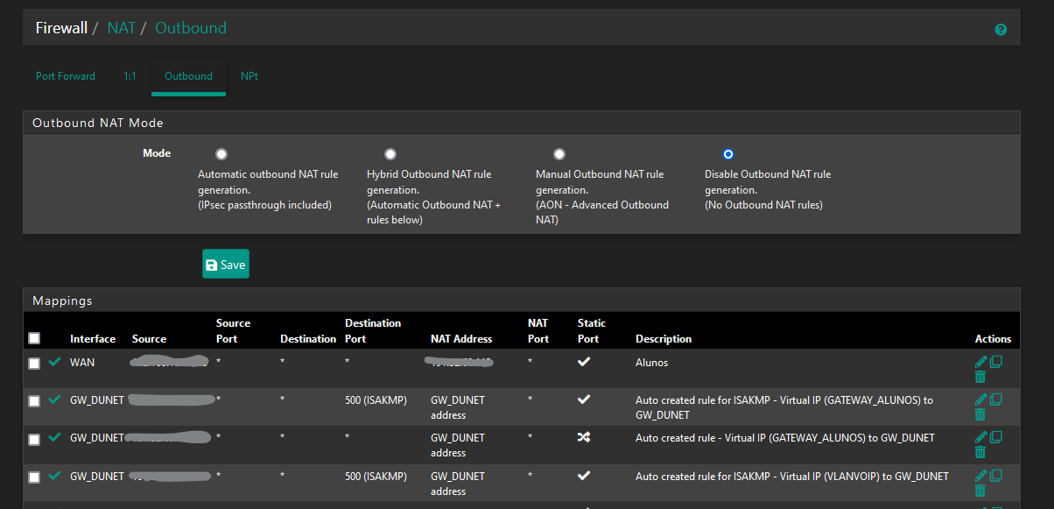The height and width of the screenshot is (509, 1054).
Task: Click Alunos description text
Action: [651, 362]
